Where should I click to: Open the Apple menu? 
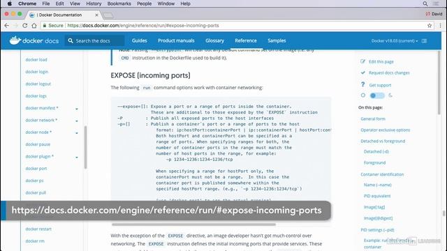click(x=9, y=3)
